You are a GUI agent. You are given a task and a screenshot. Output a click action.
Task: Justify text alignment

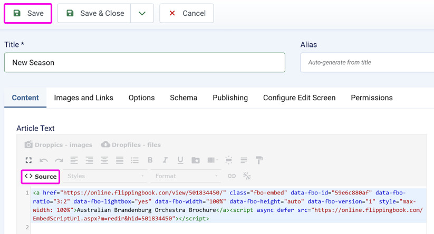click(120, 160)
